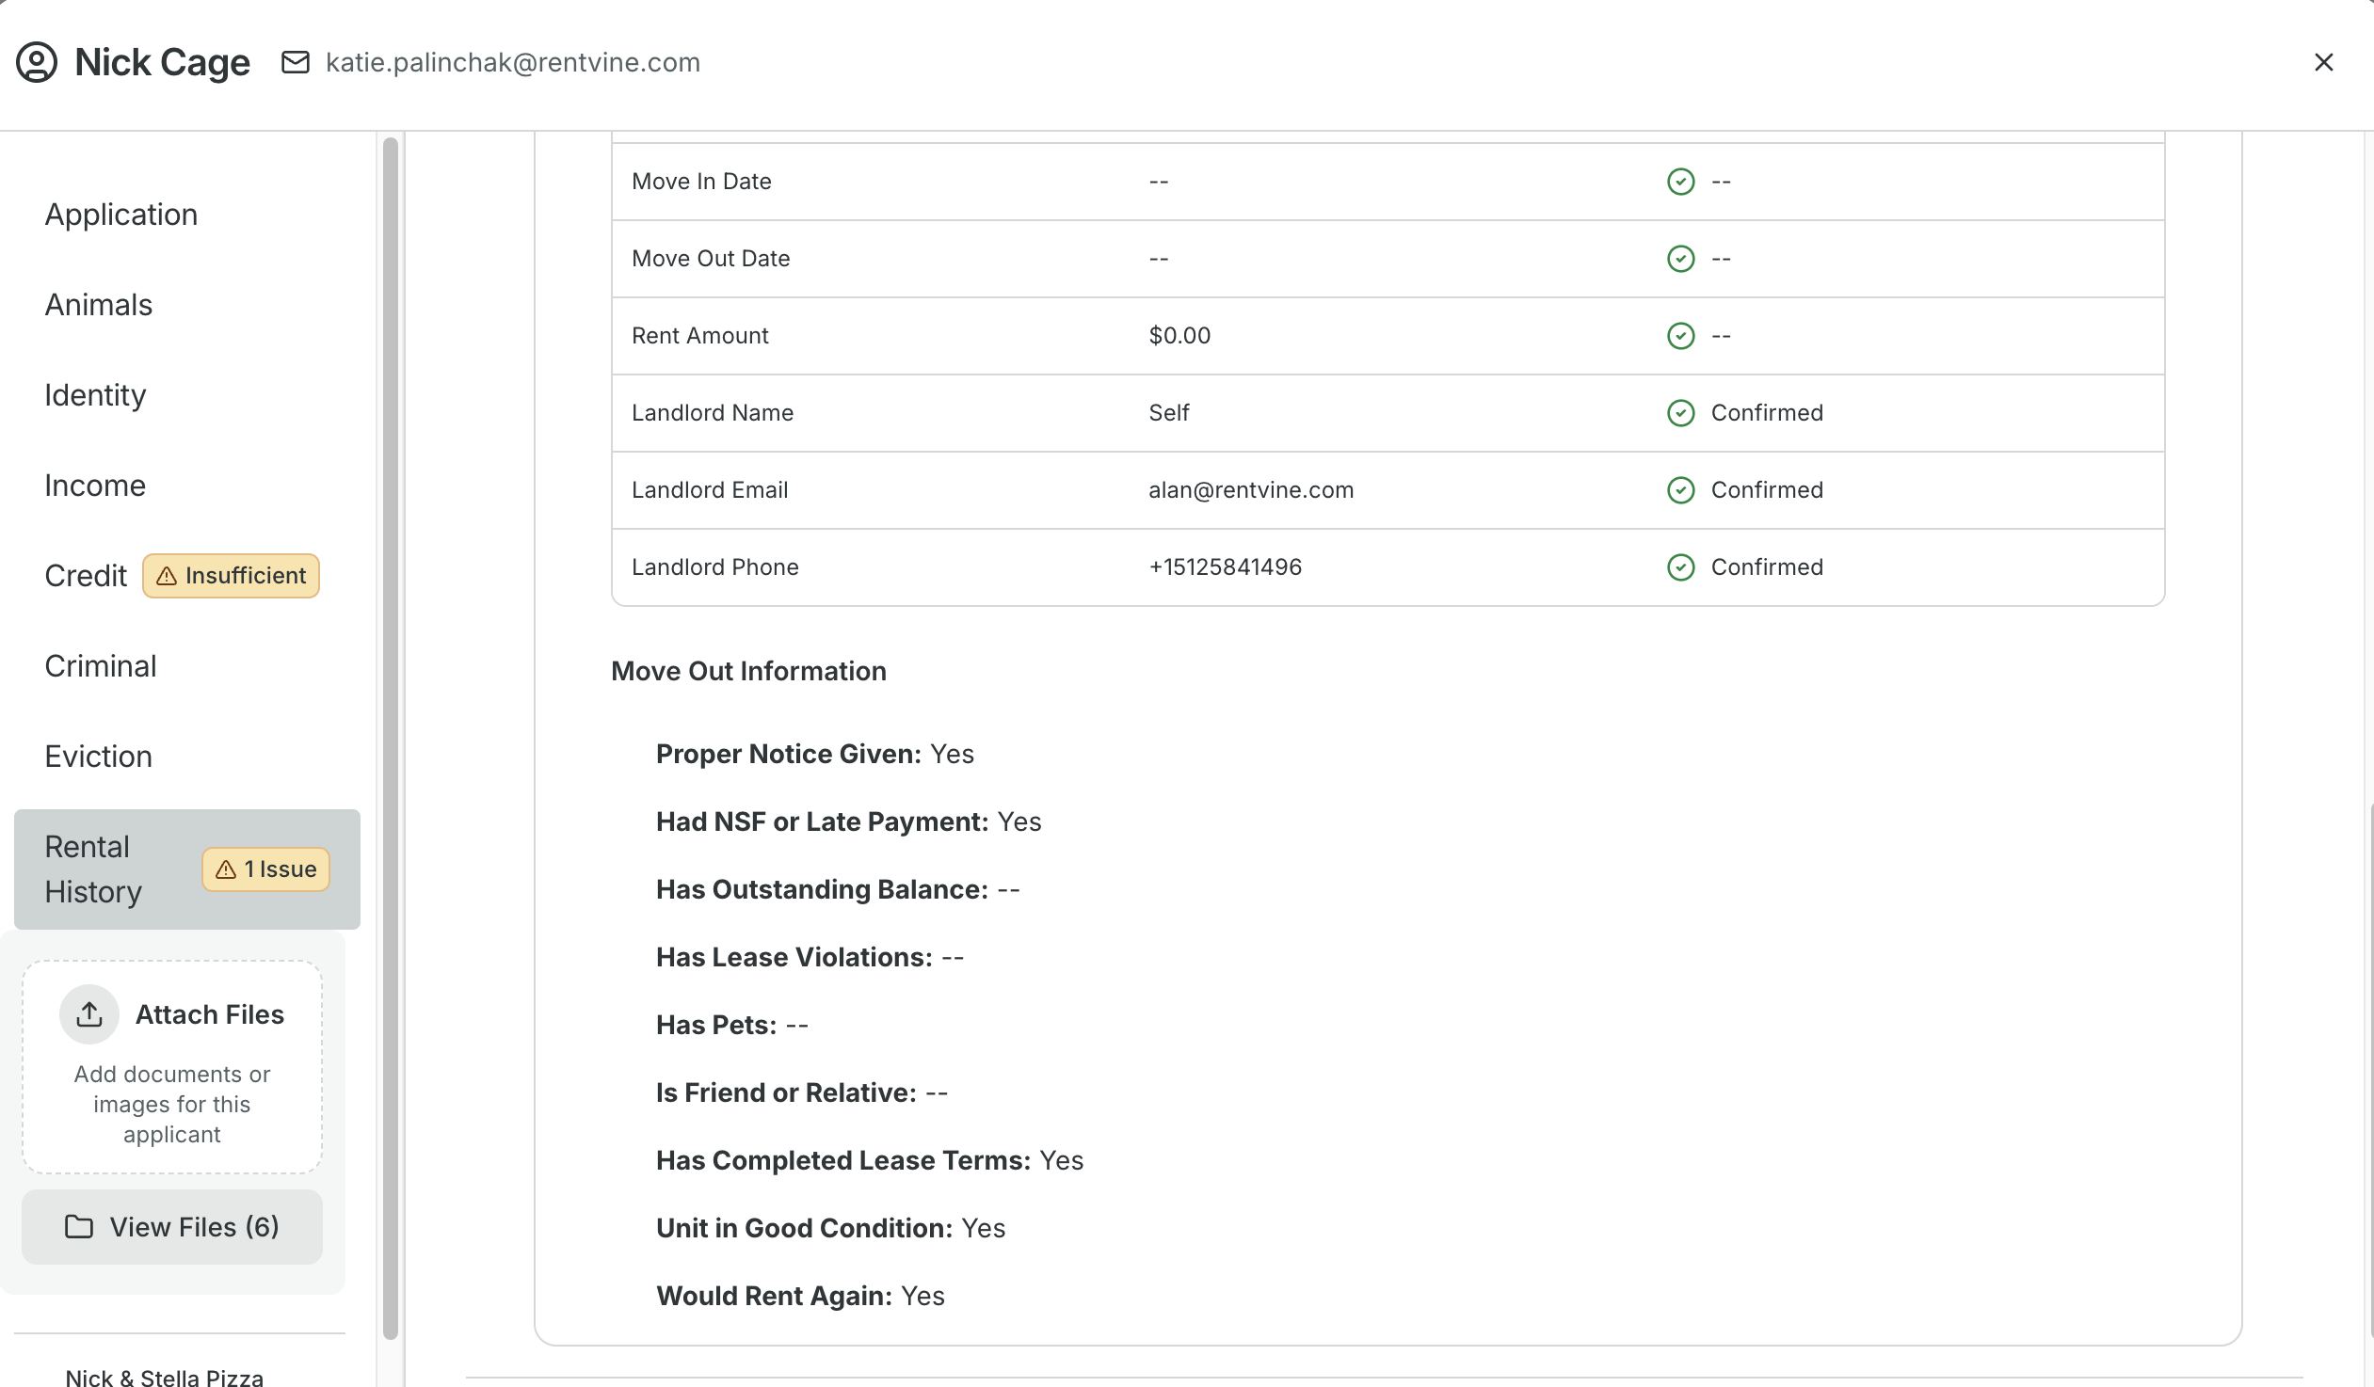This screenshot has height=1387, width=2374.
Task: Click the Landlord Email confirmed check icon
Action: click(x=1680, y=489)
